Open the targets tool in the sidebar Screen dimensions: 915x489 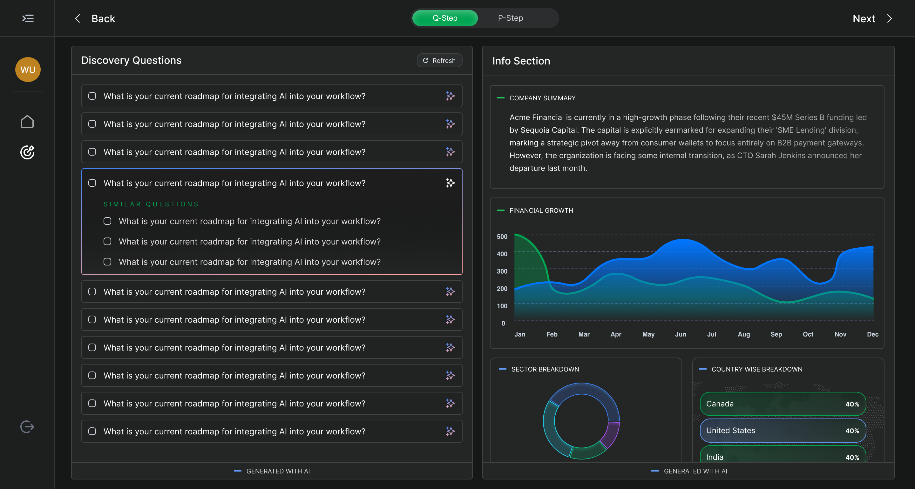(28, 152)
